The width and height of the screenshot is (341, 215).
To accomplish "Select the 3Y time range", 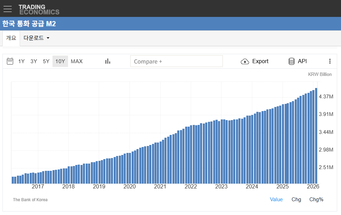I will click(34, 61).
